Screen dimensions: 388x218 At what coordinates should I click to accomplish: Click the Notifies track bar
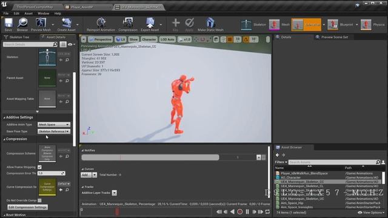[x=150, y=157]
